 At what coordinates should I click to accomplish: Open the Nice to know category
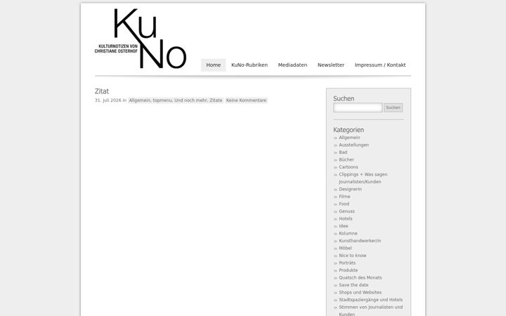[353, 256]
